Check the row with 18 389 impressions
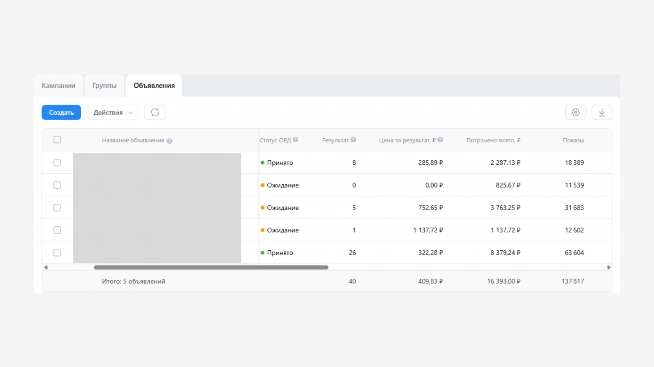The width and height of the screenshot is (654, 367). 57,163
